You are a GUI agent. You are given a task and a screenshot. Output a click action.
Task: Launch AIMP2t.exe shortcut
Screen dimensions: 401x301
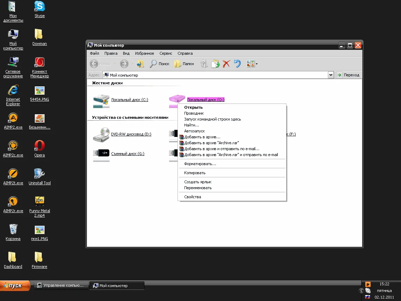click(13, 177)
